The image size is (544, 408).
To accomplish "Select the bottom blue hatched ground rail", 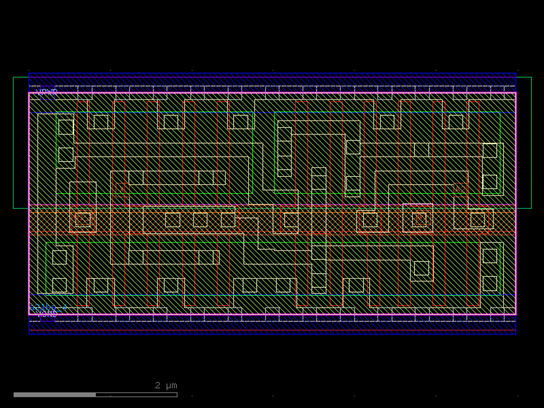I will click(272, 326).
